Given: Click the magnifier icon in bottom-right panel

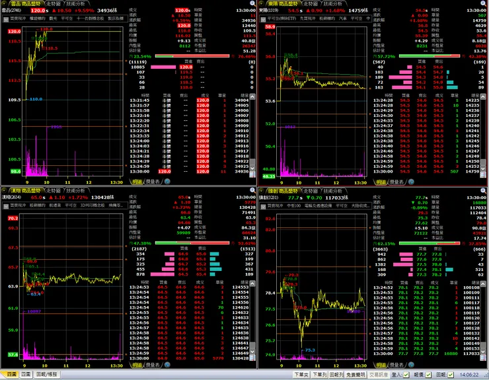Looking at the screenshot, I should (x=484, y=190).
